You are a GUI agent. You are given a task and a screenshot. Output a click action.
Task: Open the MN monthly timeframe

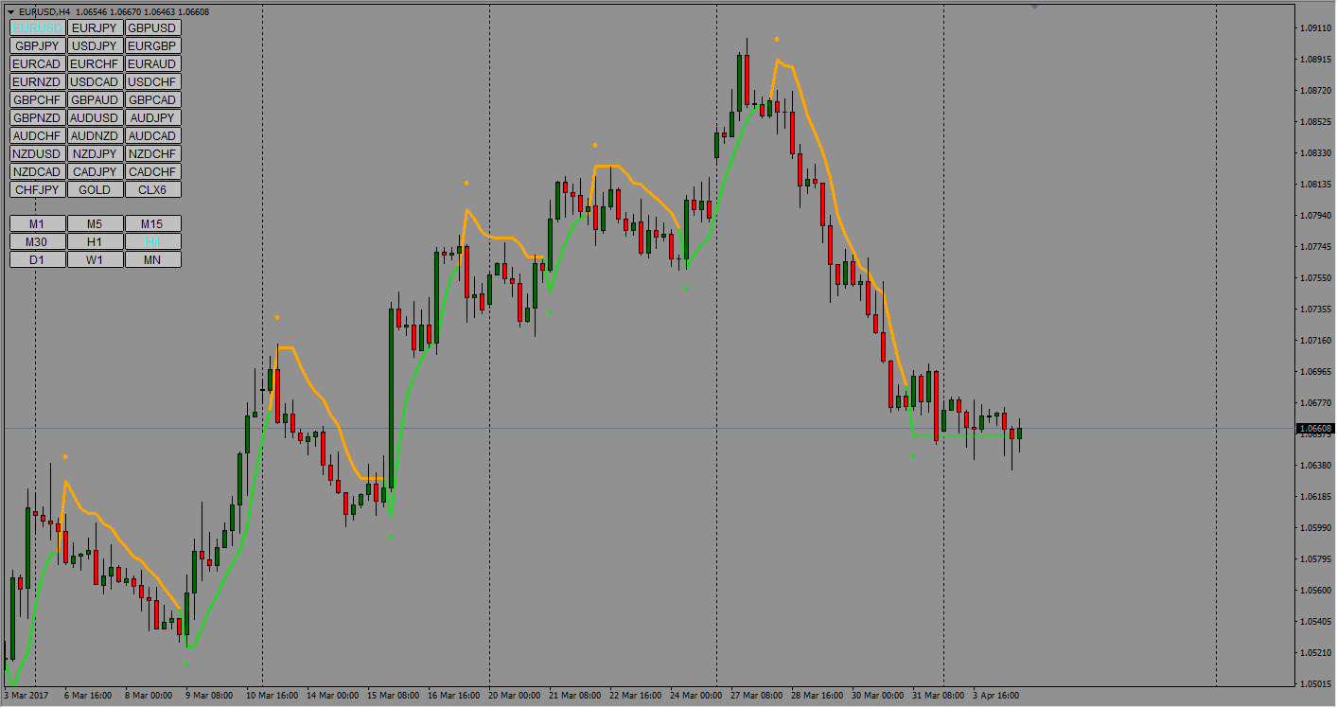152,259
